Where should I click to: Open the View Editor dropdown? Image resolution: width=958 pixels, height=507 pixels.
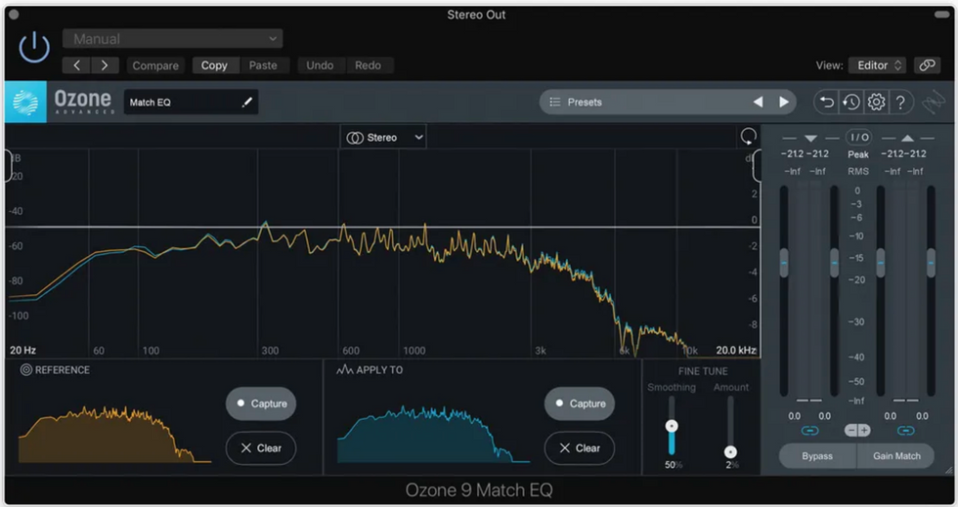(879, 65)
